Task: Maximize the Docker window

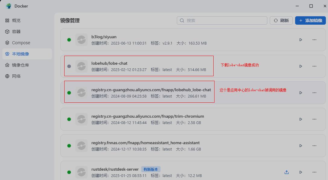Action: click(311, 6)
